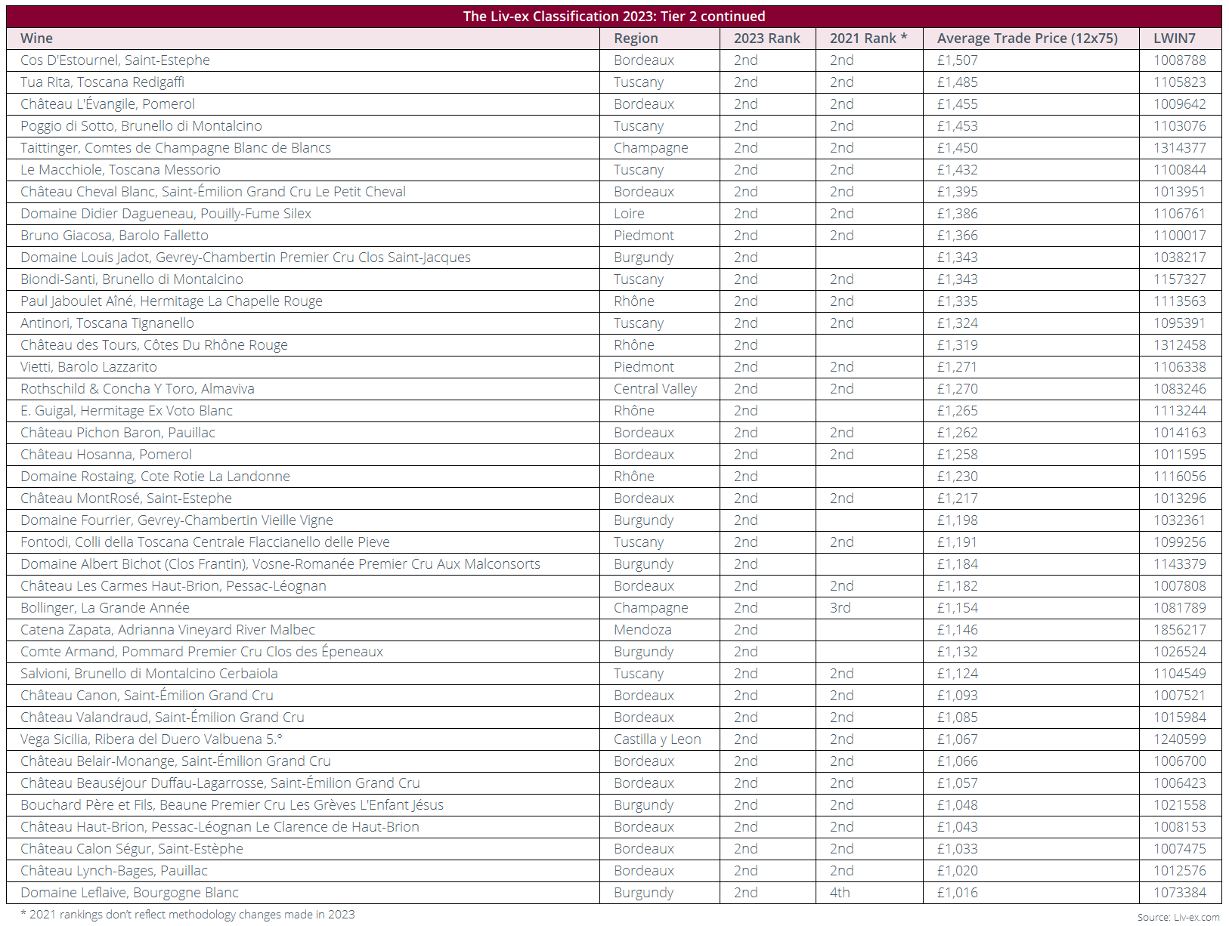Select 'Fontodi' Flaccianello delle Pieve wine name
The image size is (1229, 926).
coord(205,542)
